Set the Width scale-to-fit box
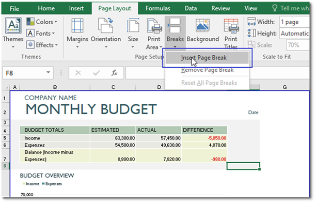Screen dimensions: 316x203 (294, 22)
